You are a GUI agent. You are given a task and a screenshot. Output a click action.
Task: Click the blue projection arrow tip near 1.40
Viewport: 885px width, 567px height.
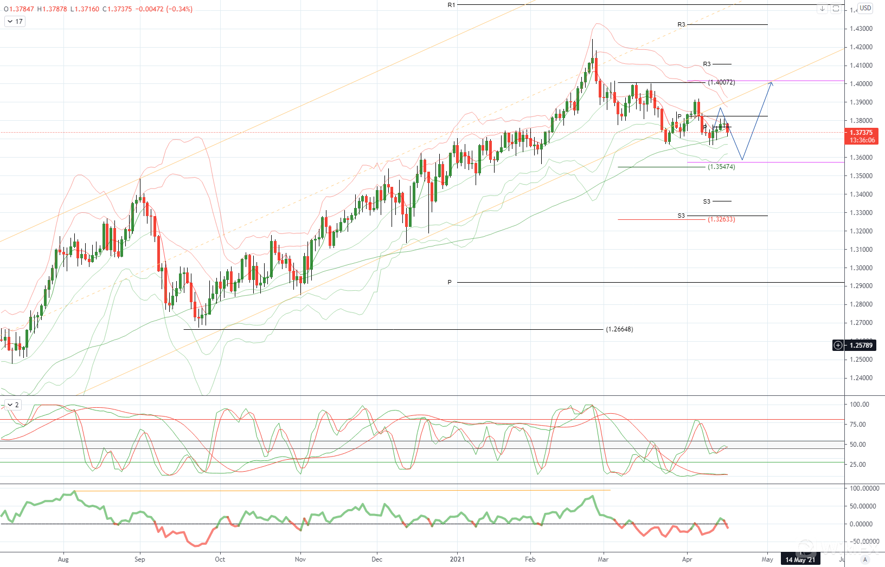(x=771, y=82)
